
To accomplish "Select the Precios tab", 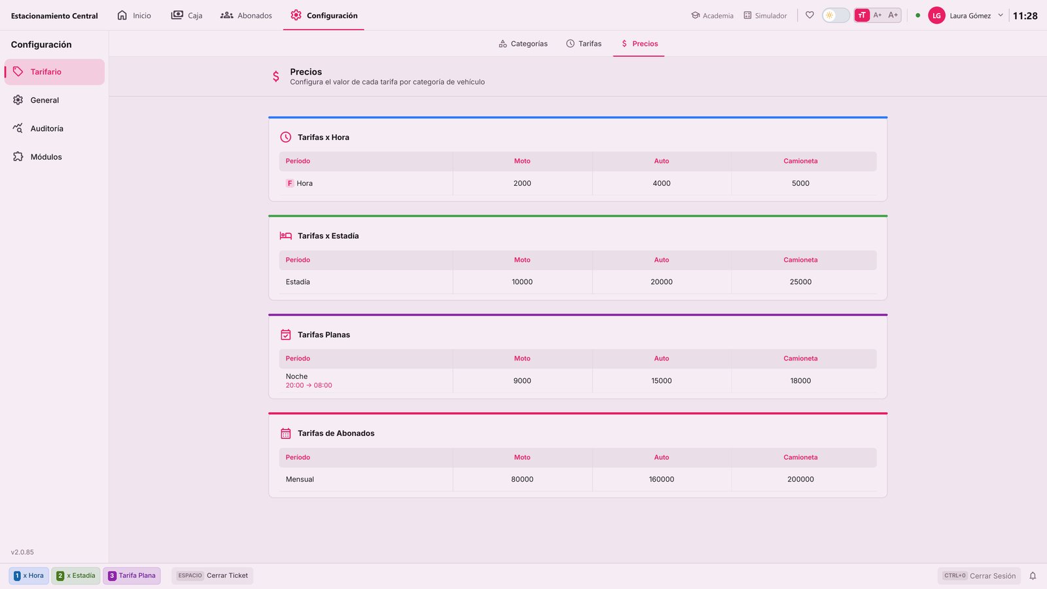I will [639, 44].
